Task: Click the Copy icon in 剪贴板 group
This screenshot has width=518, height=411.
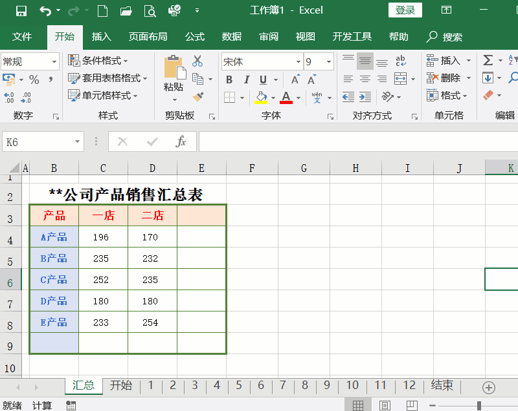Action: pos(197,78)
